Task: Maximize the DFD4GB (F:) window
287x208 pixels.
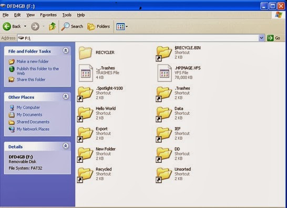Action: tap(272, 6)
